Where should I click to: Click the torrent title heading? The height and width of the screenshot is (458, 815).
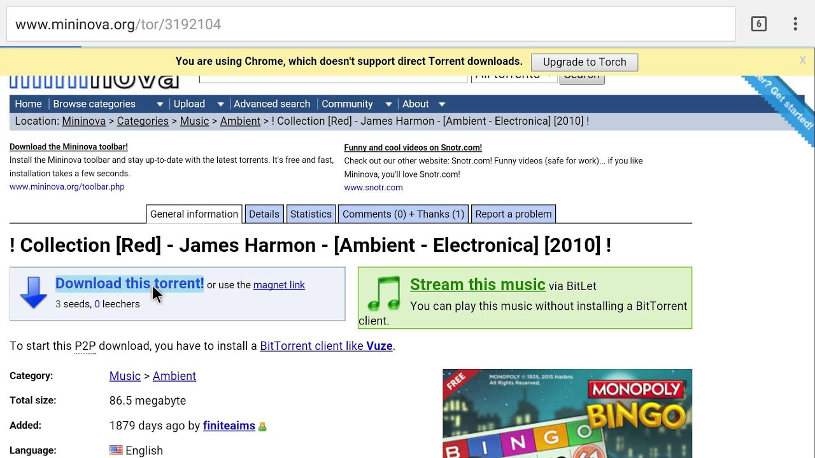(311, 246)
